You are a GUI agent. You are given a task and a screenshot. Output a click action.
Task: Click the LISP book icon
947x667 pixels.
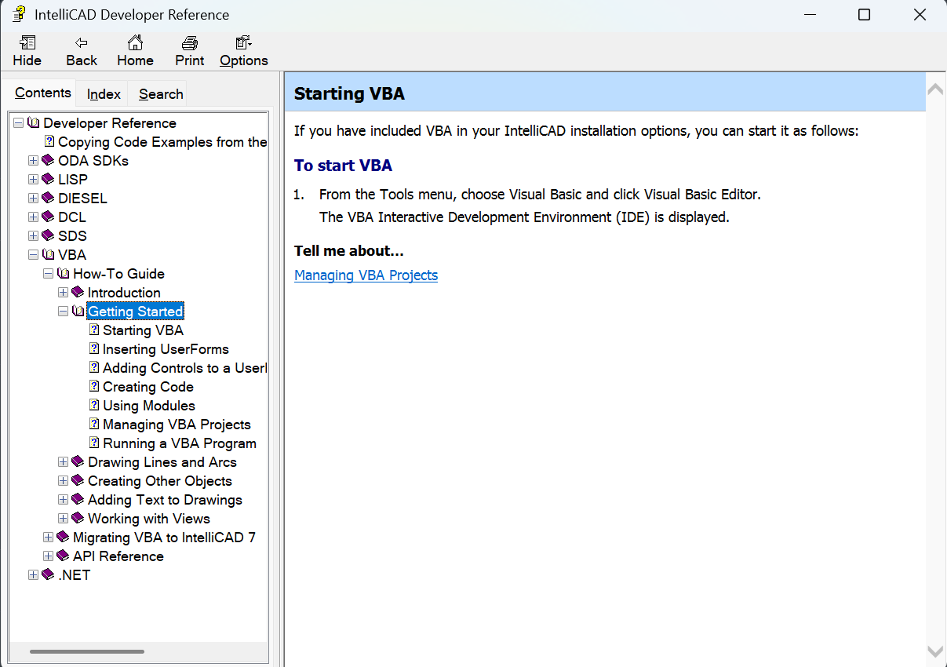(48, 179)
